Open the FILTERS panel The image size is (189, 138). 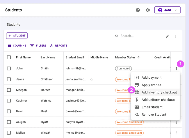38,46
